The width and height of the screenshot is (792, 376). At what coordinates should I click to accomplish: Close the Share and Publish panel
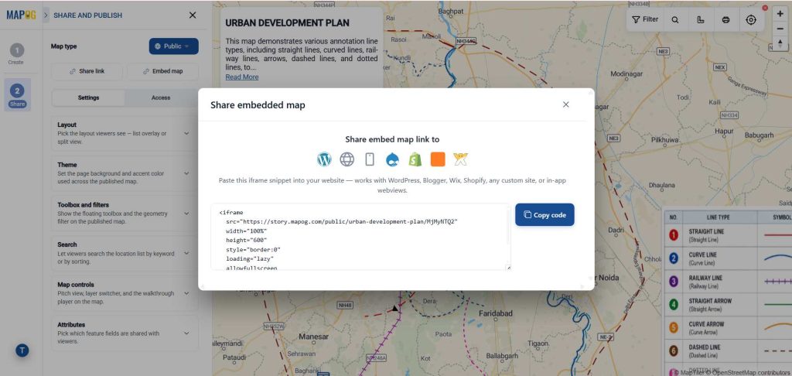(x=193, y=15)
